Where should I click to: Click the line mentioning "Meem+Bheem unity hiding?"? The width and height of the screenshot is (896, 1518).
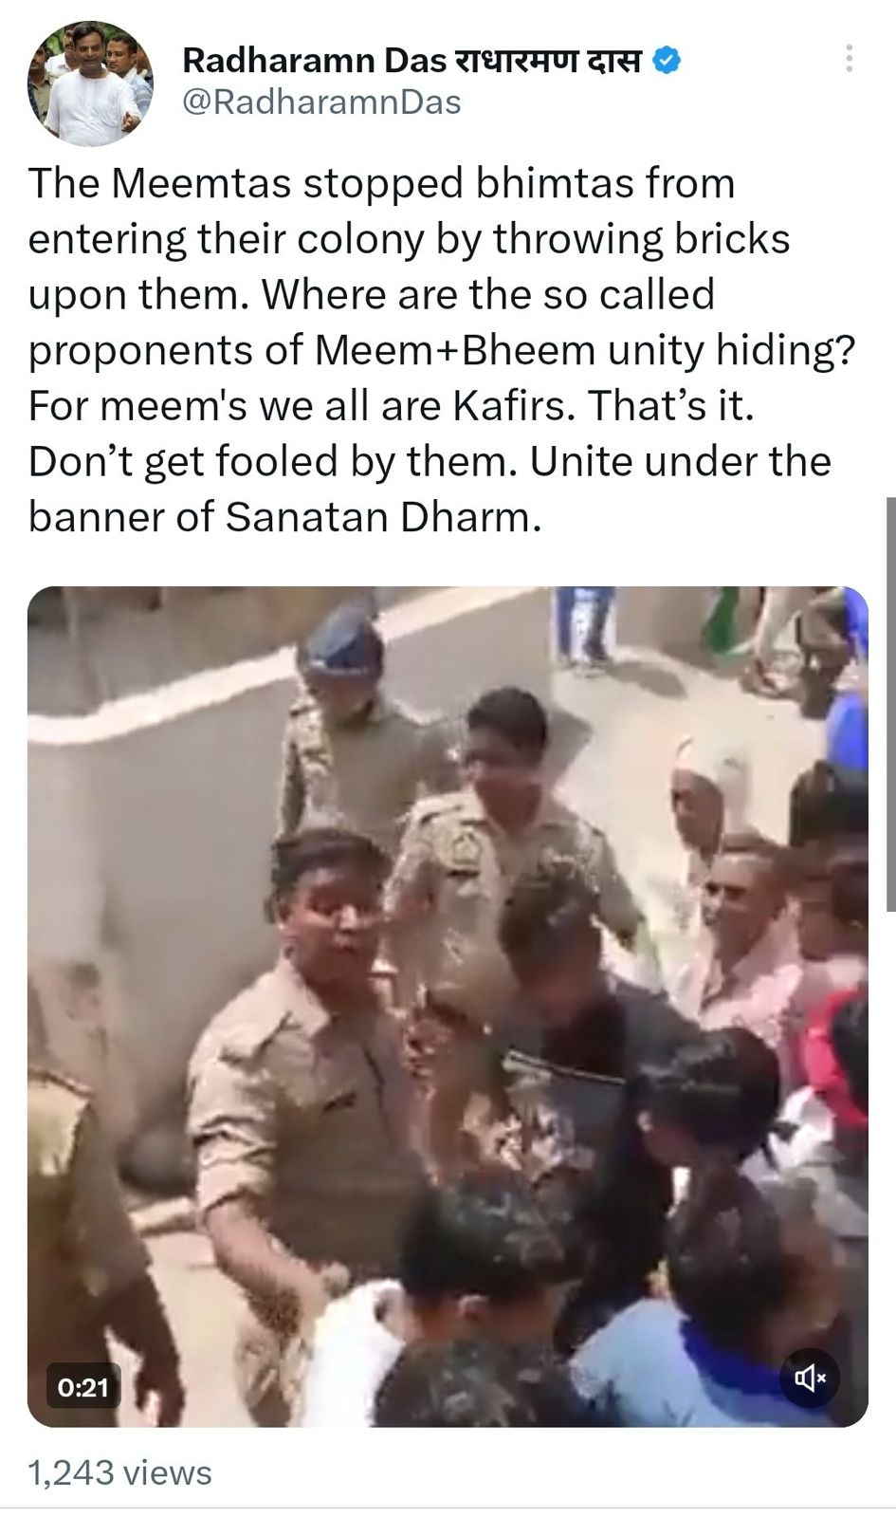442,350
